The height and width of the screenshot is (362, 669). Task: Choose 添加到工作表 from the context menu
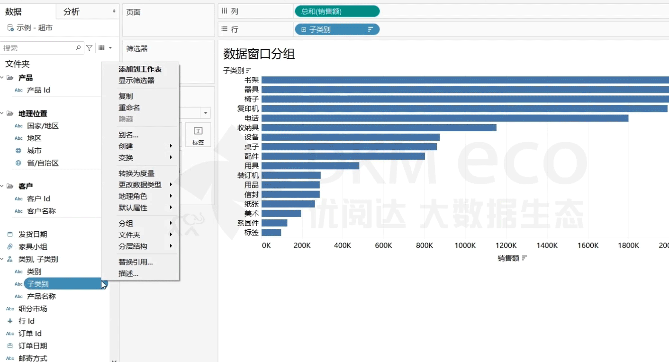coord(140,69)
